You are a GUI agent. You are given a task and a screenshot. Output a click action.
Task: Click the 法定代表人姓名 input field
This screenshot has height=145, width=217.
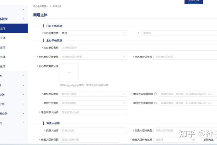tap(93, 112)
